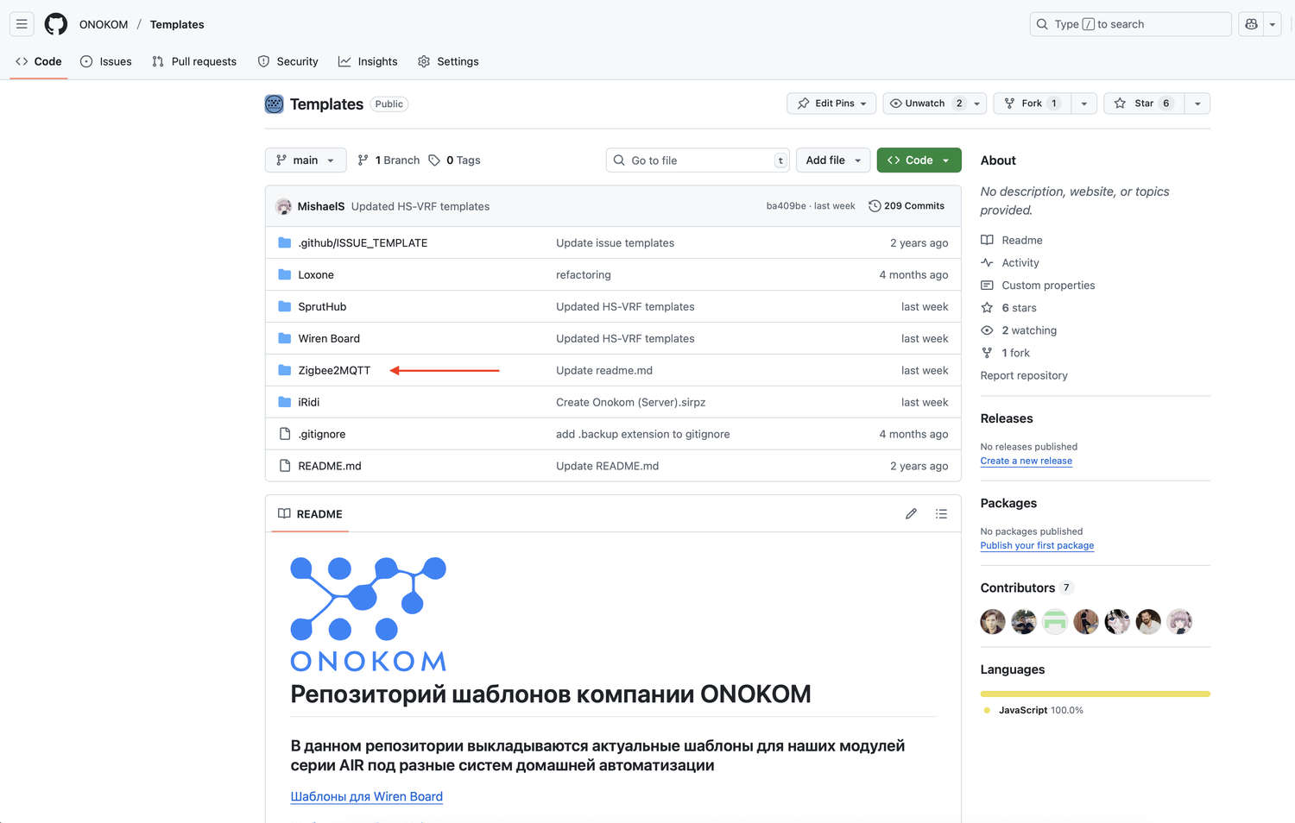Open the hamburger navigation menu
This screenshot has height=823, width=1295.
click(22, 24)
